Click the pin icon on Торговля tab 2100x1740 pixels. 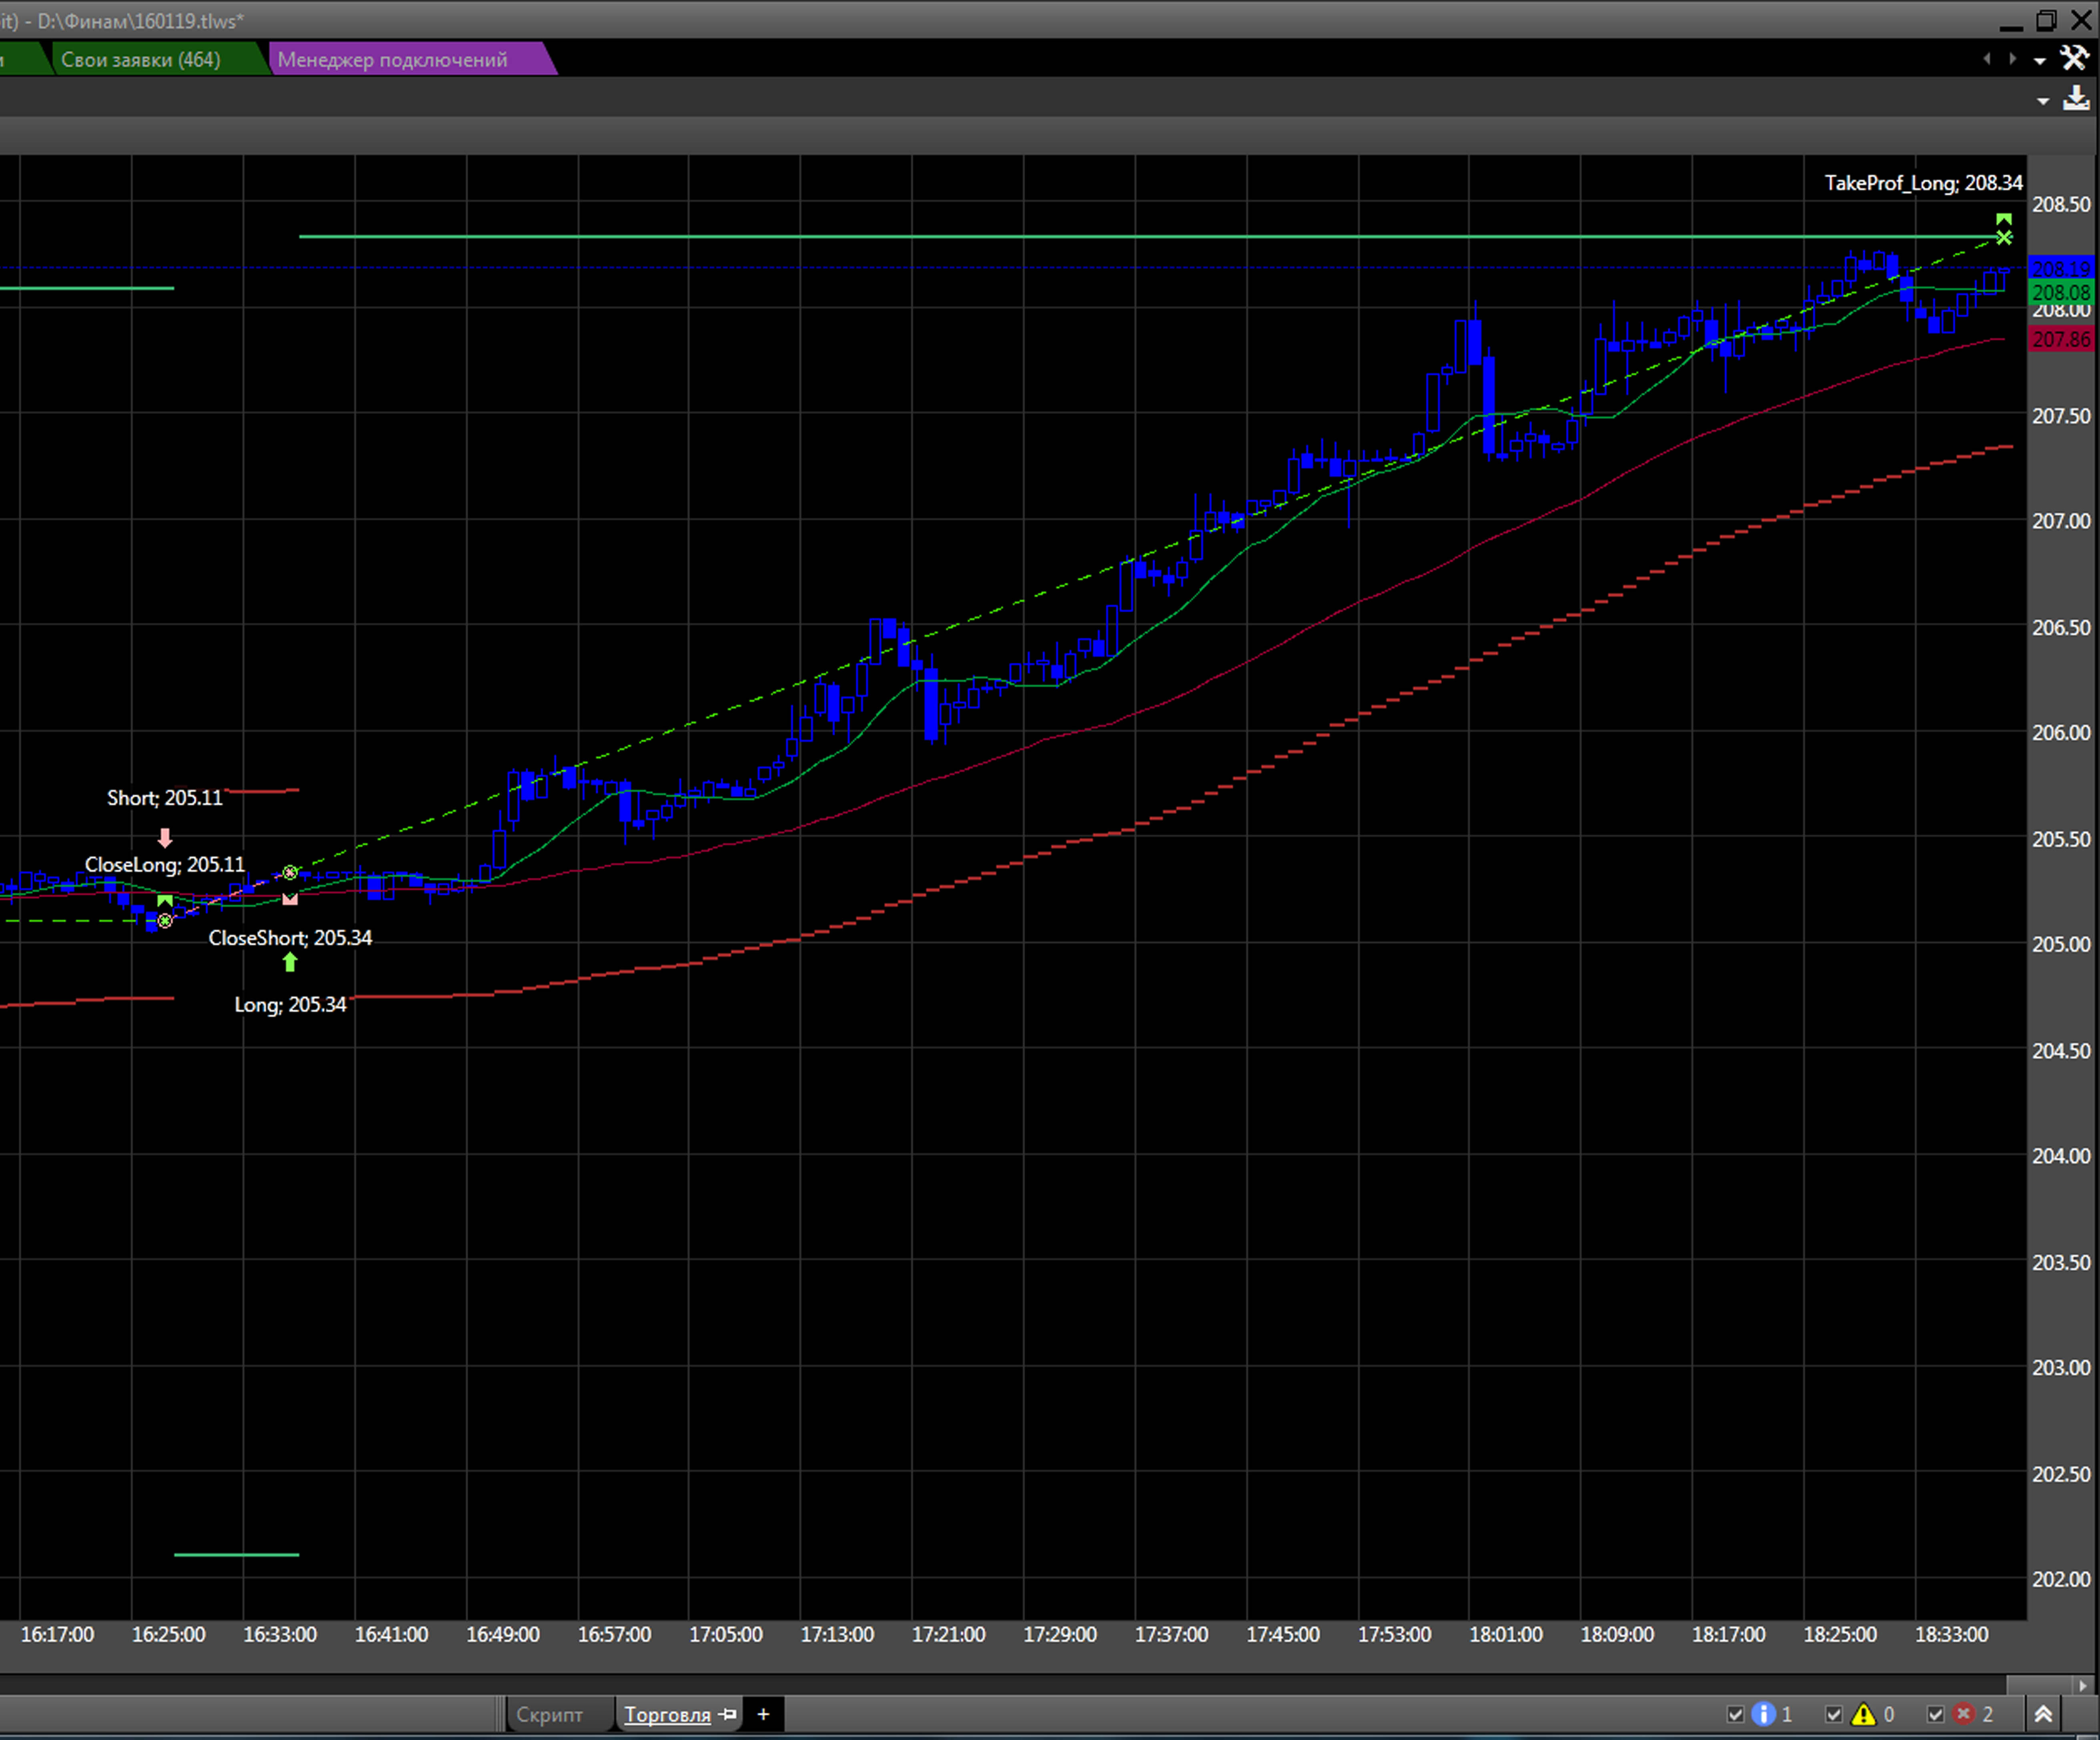tap(728, 1714)
